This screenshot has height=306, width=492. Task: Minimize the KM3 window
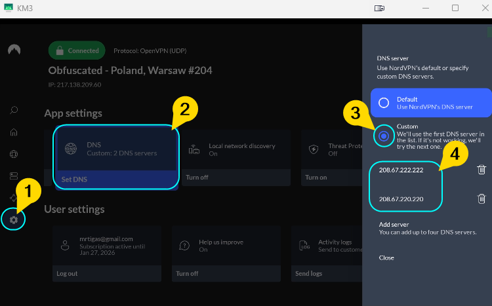point(426,8)
